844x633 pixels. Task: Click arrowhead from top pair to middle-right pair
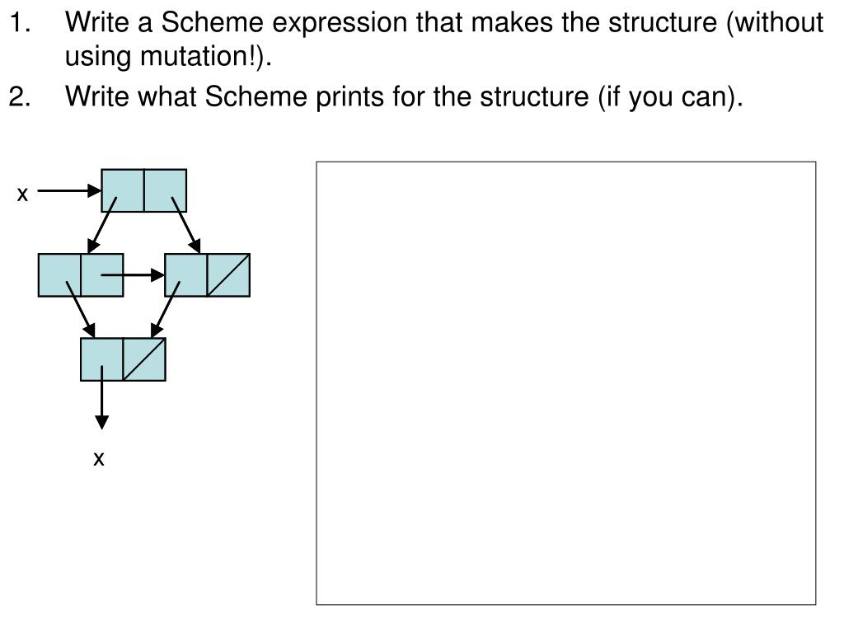(x=195, y=246)
